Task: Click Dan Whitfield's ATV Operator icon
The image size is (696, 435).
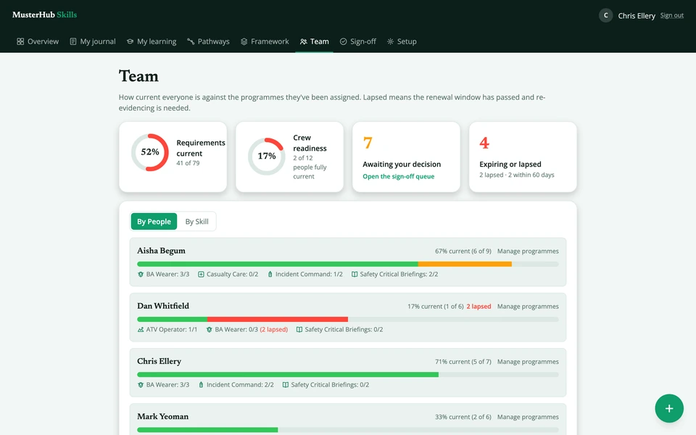Action: pos(141,329)
